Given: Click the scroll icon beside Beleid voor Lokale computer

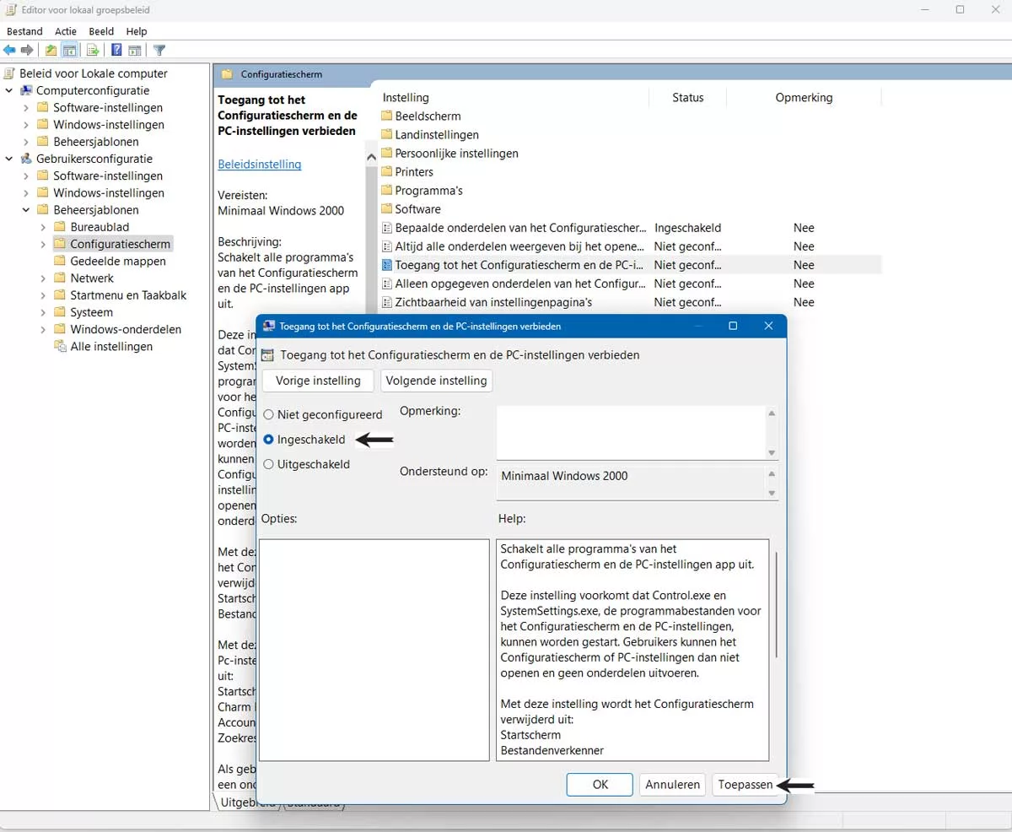Looking at the screenshot, I should pyautogui.click(x=10, y=73).
